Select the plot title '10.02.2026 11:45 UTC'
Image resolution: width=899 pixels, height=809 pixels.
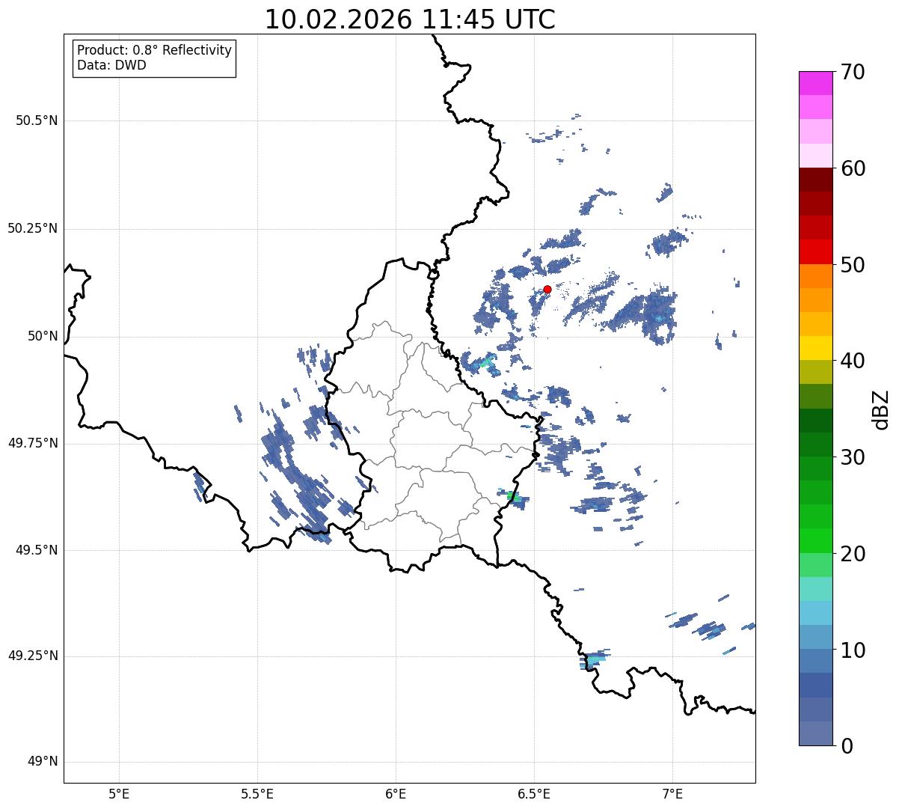(x=410, y=19)
